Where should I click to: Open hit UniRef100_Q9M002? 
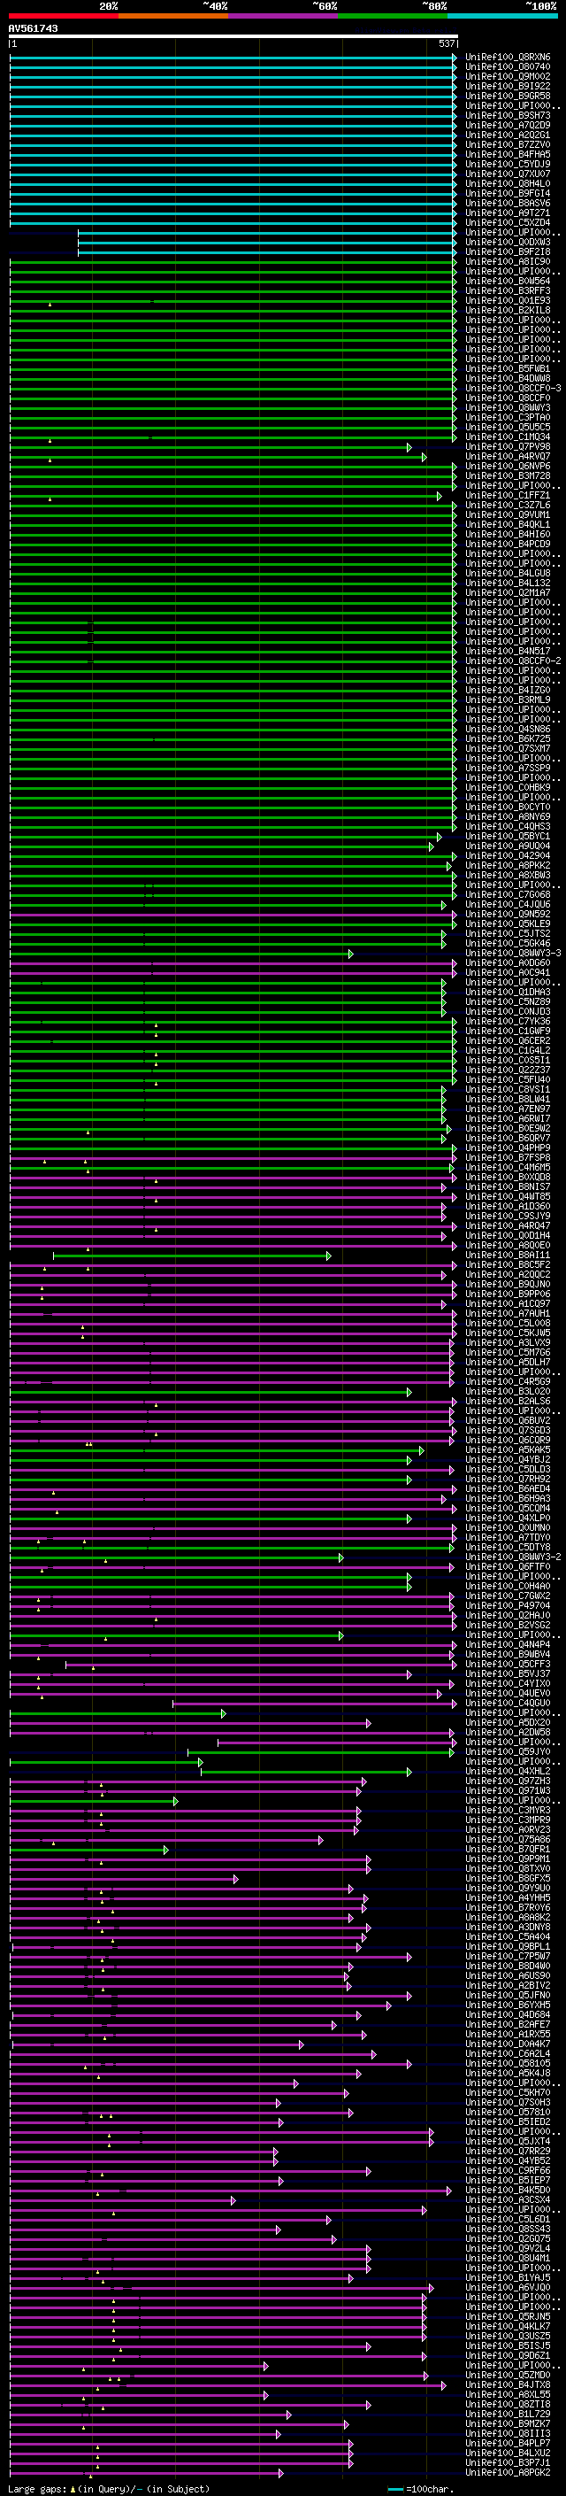(x=508, y=76)
